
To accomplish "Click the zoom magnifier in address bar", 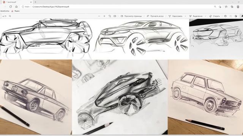I will (x=215, y=7).
